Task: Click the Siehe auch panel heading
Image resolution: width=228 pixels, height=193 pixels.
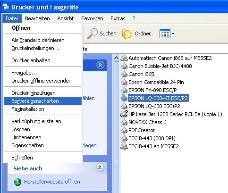Action: 28,168
